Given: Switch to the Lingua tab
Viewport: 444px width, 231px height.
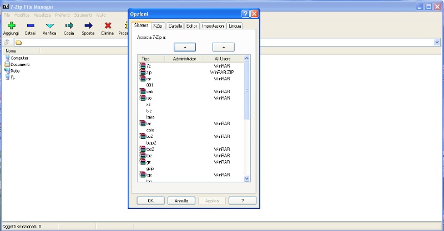Looking at the screenshot, I should click(235, 26).
